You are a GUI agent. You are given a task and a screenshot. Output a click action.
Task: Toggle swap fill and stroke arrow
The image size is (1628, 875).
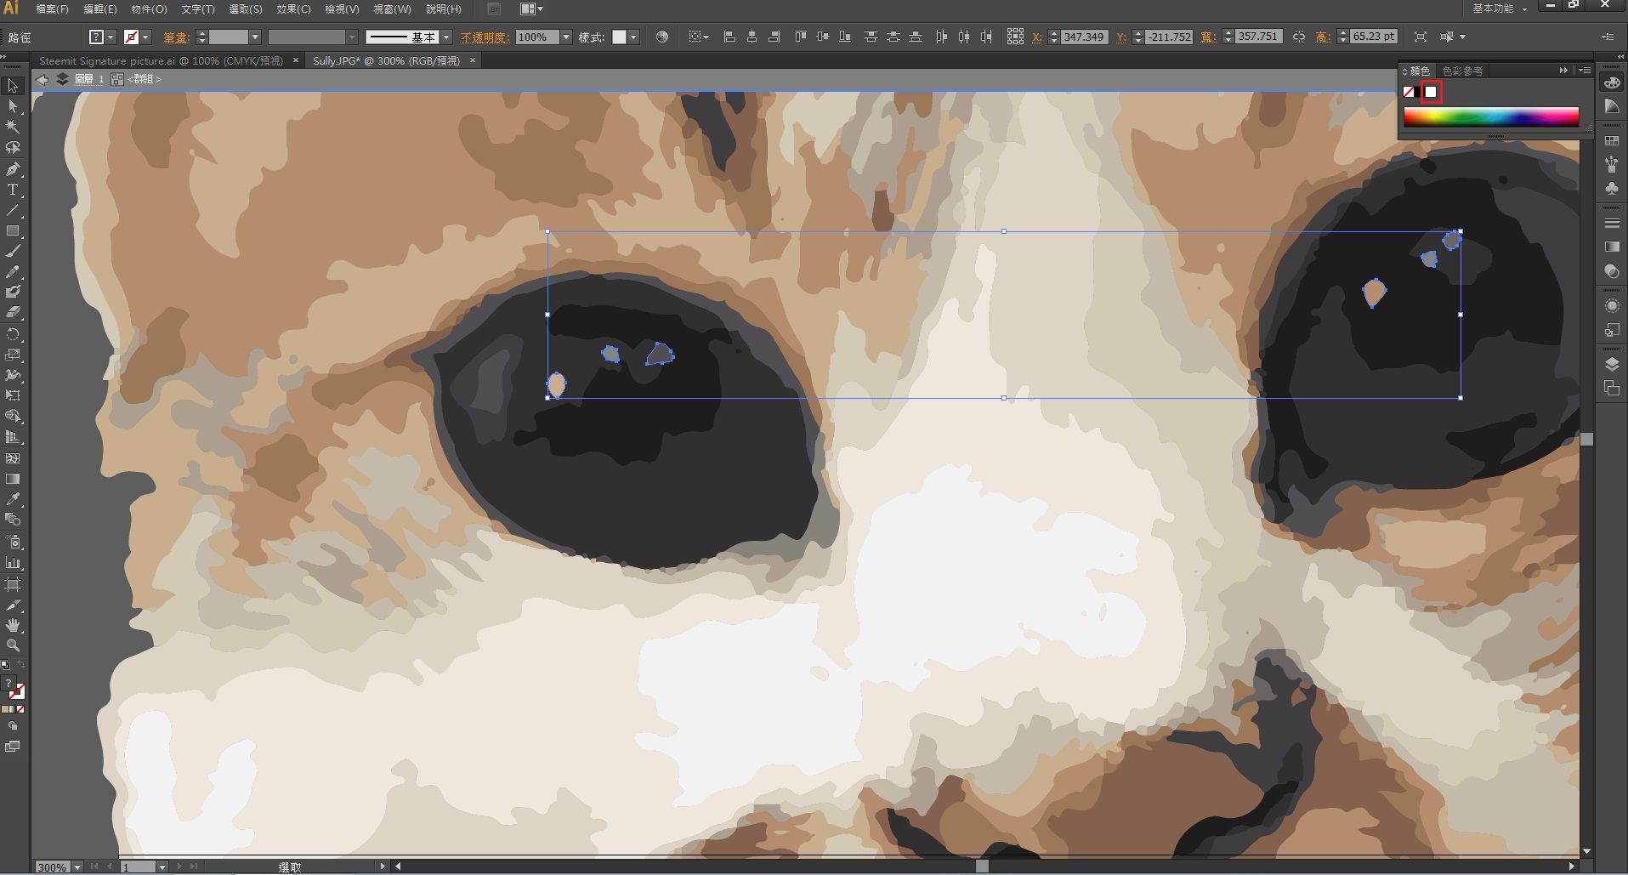tap(21, 664)
